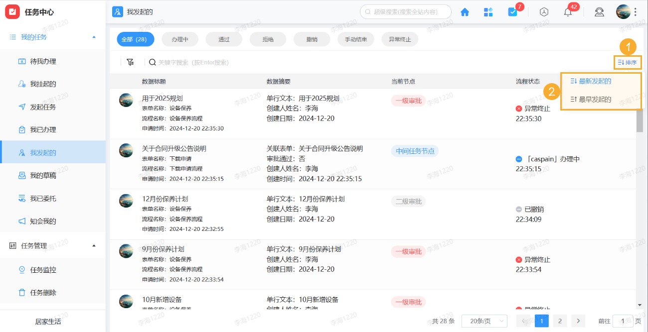Open the notifications bell showing 42

coord(567,11)
